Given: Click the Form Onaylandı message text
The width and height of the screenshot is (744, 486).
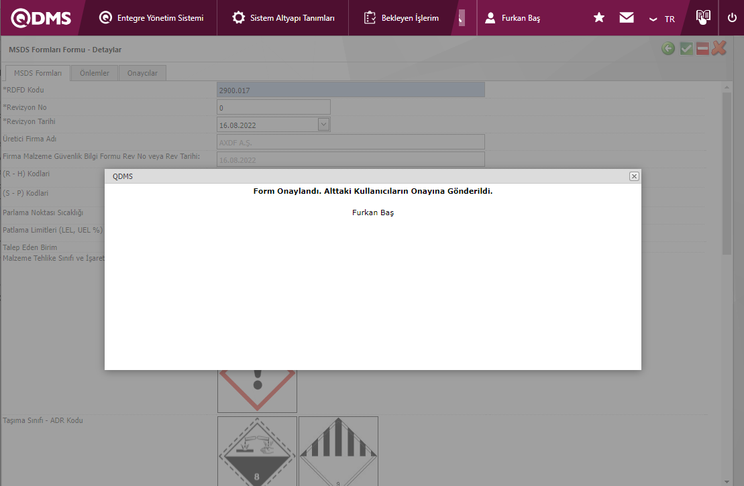Looking at the screenshot, I should pos(373,191).
